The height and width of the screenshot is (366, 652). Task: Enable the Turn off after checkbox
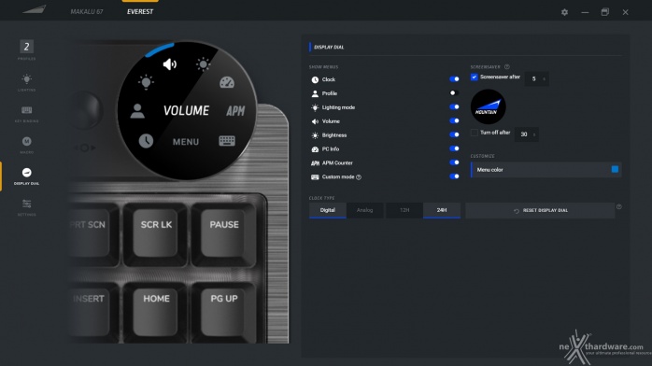tap(474, 133)
